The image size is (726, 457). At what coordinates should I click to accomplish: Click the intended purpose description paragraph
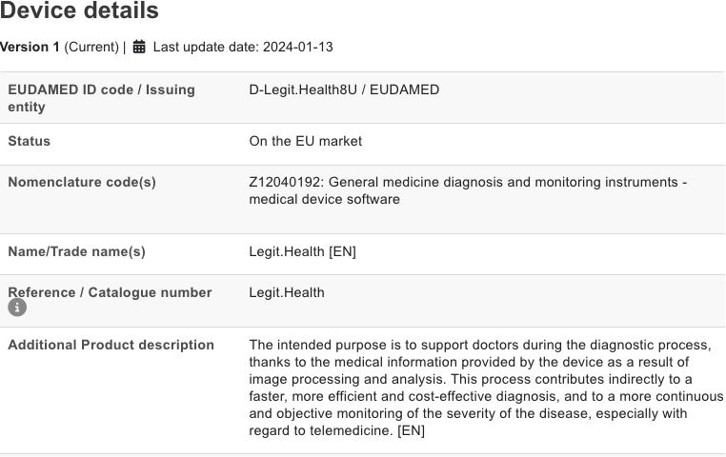[x=486, y=387]
